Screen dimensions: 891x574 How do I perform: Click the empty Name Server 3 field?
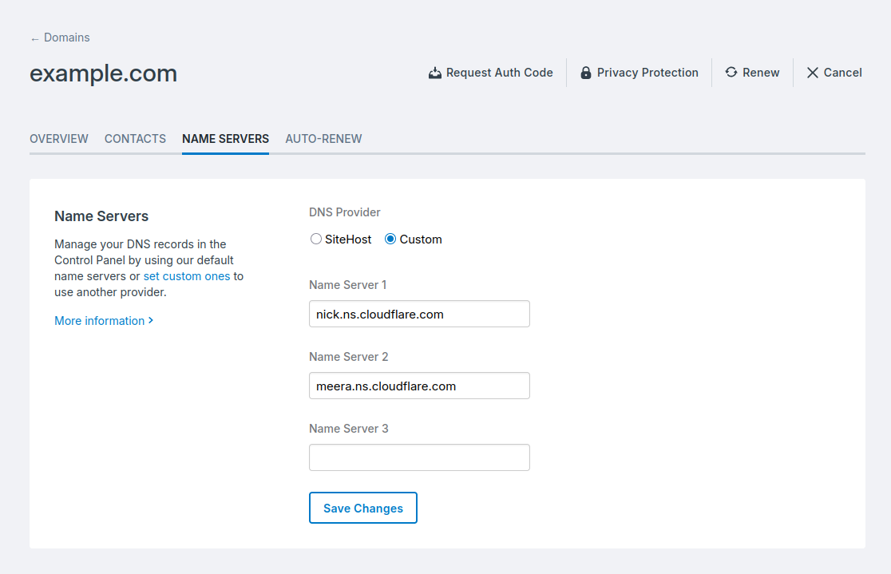pyautogui.click(x=419, y=457)
